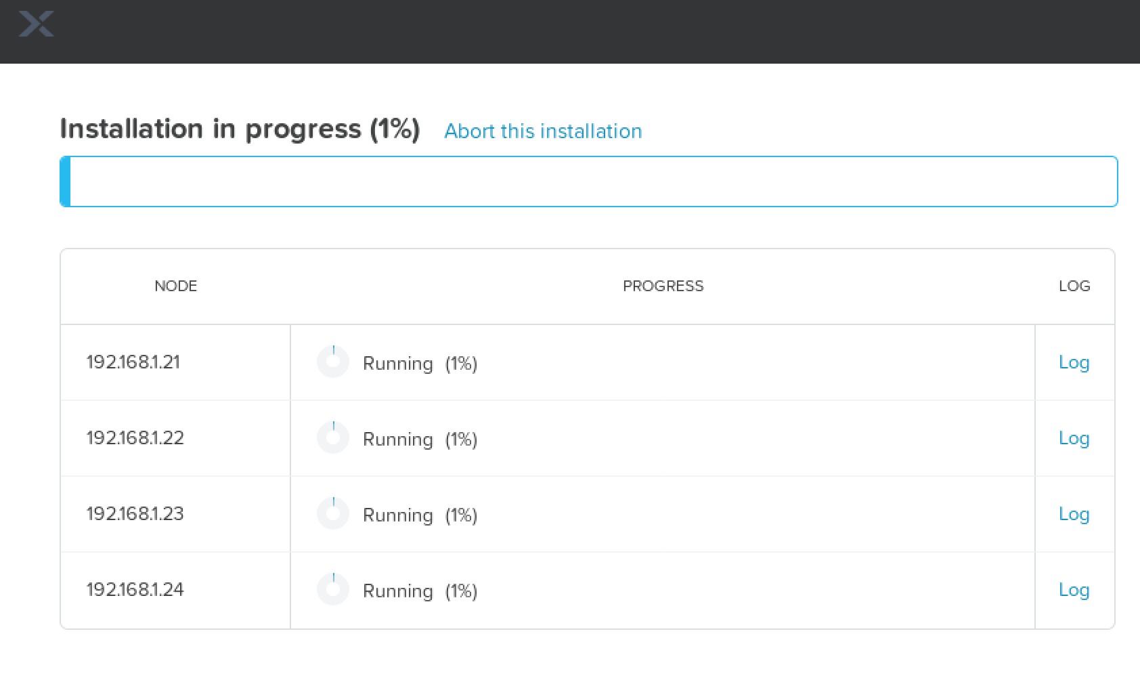Click the PROGRESS column header
Image resolution: width=1140 pixels, height=684 pixels.
click(x=663, y=286)
